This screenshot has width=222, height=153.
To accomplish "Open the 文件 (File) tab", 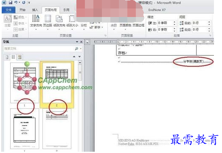I will (8, 10).
